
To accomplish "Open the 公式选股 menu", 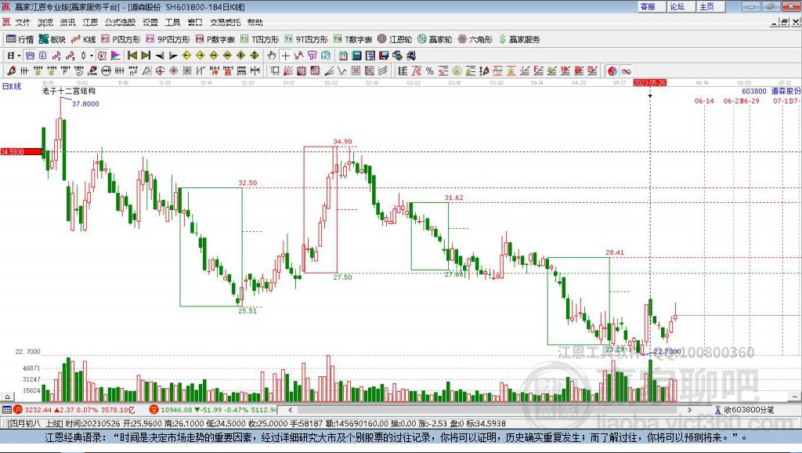I will [x=120, y=22].
